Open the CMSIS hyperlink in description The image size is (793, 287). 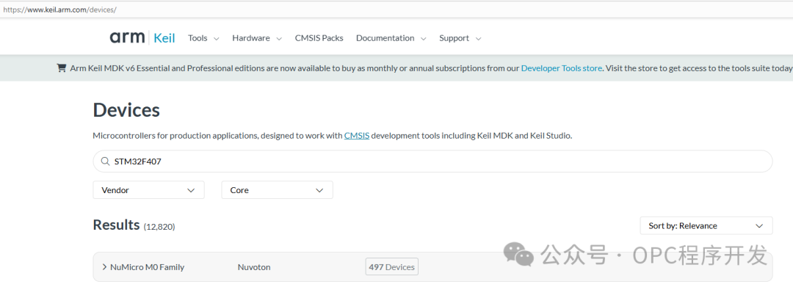(357, 135)
